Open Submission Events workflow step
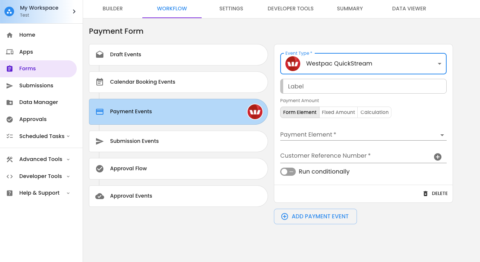This screenshot has height=262, width=480. [178, 141]
